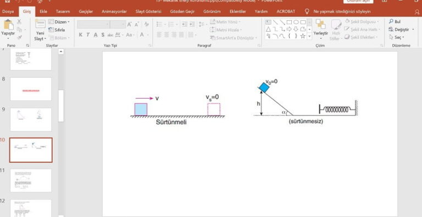
Task: Toggle center text alignment
Action: click(167, 35)
